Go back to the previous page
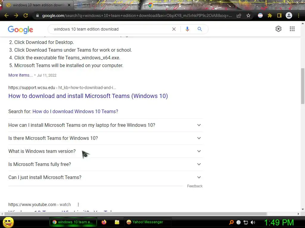This screenshot has height=228, width=305. (7, 15)
